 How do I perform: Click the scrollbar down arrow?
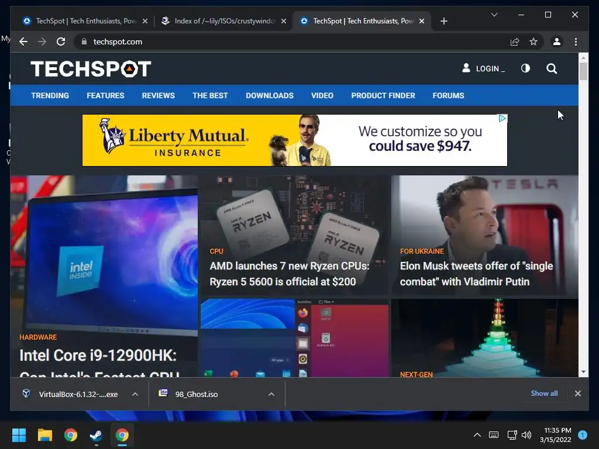pos(583,371)
